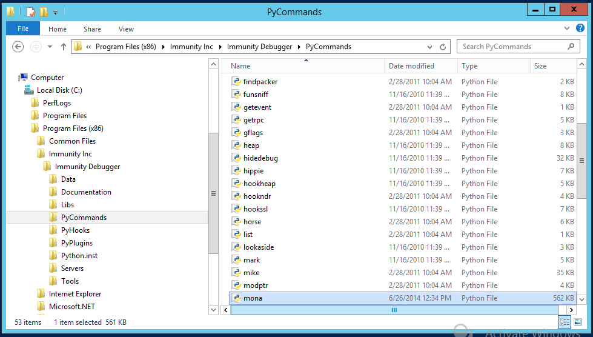Viewport: 593px width, 337px height.
Task: Select the hookheap Python file icon
Action: (236, 184)
